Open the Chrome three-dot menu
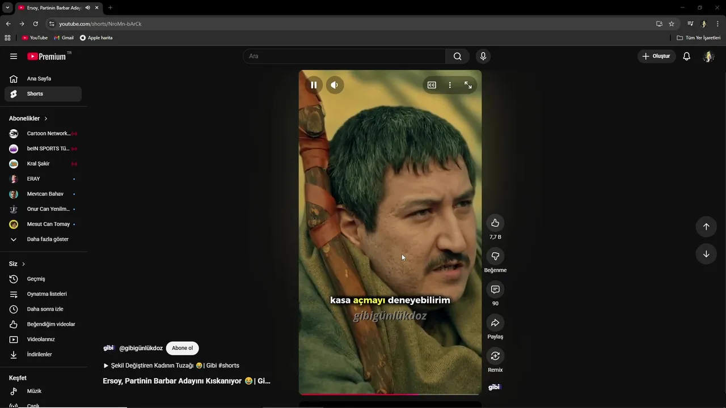The width and height of the screenshot is (726, 408). pos(718,24)
